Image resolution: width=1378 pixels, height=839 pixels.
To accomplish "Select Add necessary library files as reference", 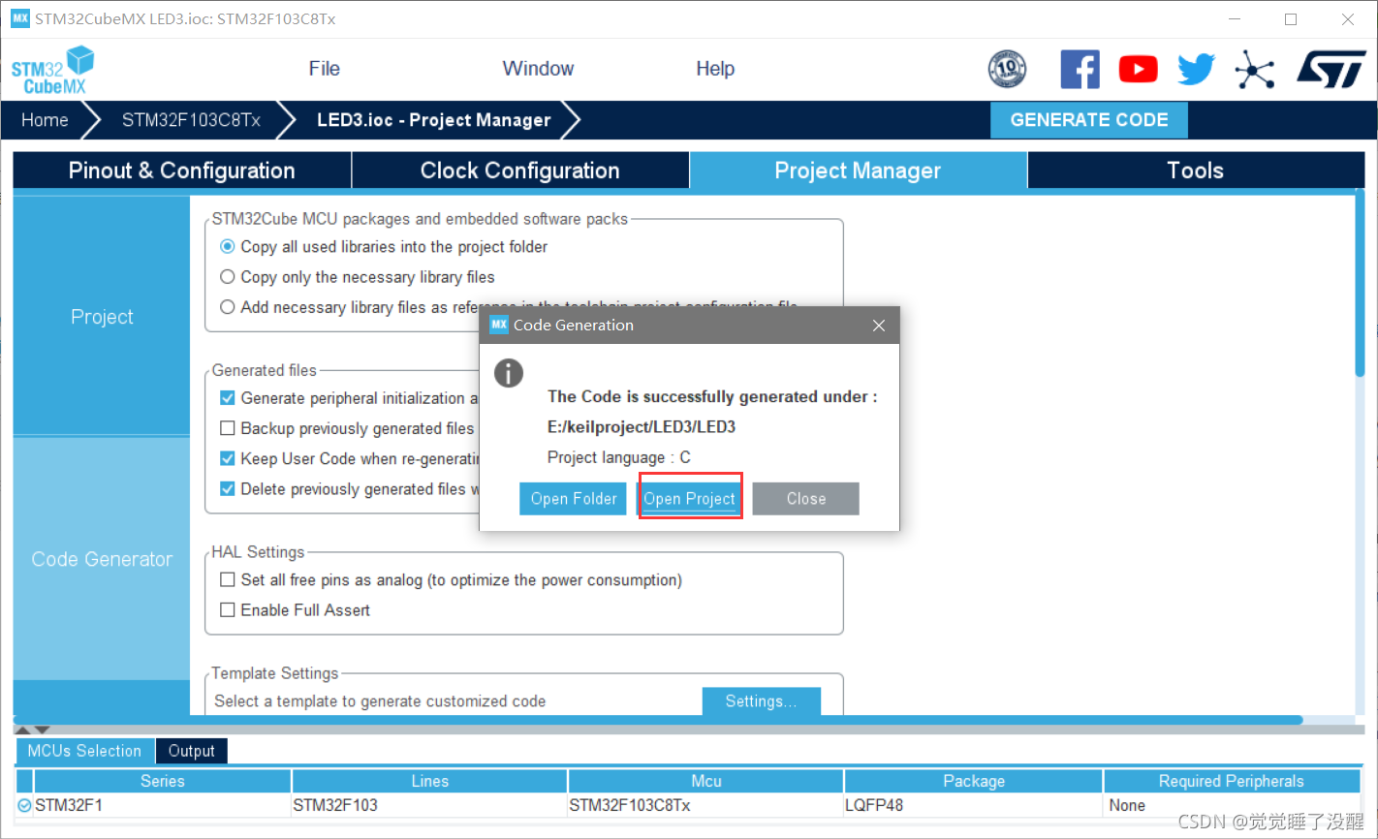I will (228, 307).
